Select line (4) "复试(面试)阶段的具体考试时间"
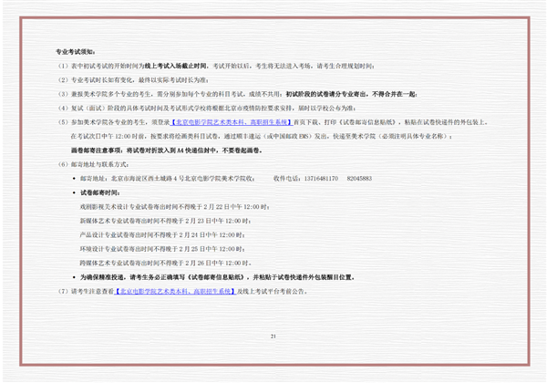This screenshot has width=547, height=383. coord(207,109)
